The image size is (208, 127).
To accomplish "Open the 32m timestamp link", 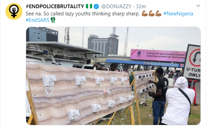I will pos(141,7).
